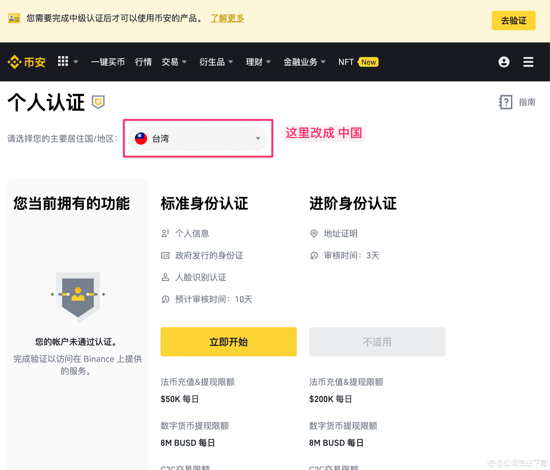Click the clock icon next to 预计审核时间
550x470 pixels.
(165, 299)
